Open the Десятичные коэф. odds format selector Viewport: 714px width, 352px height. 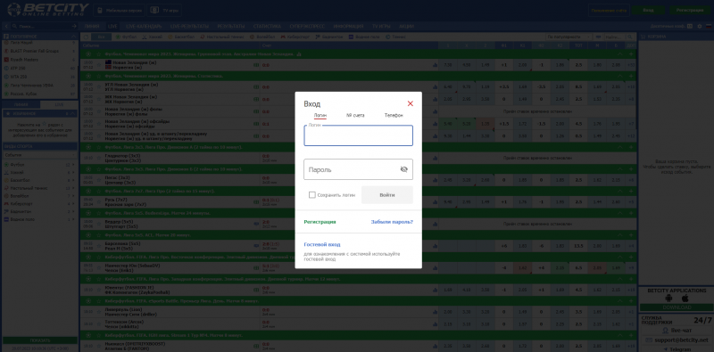671,27
